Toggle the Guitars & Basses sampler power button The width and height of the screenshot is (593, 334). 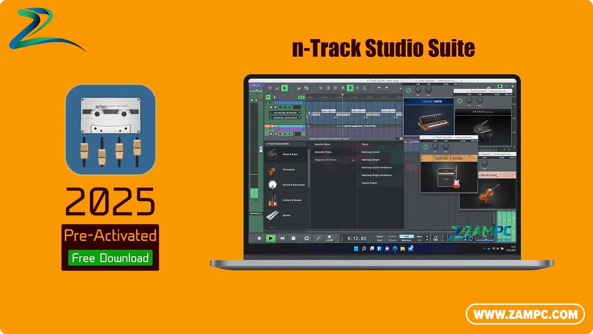click(x=425, y=147)
